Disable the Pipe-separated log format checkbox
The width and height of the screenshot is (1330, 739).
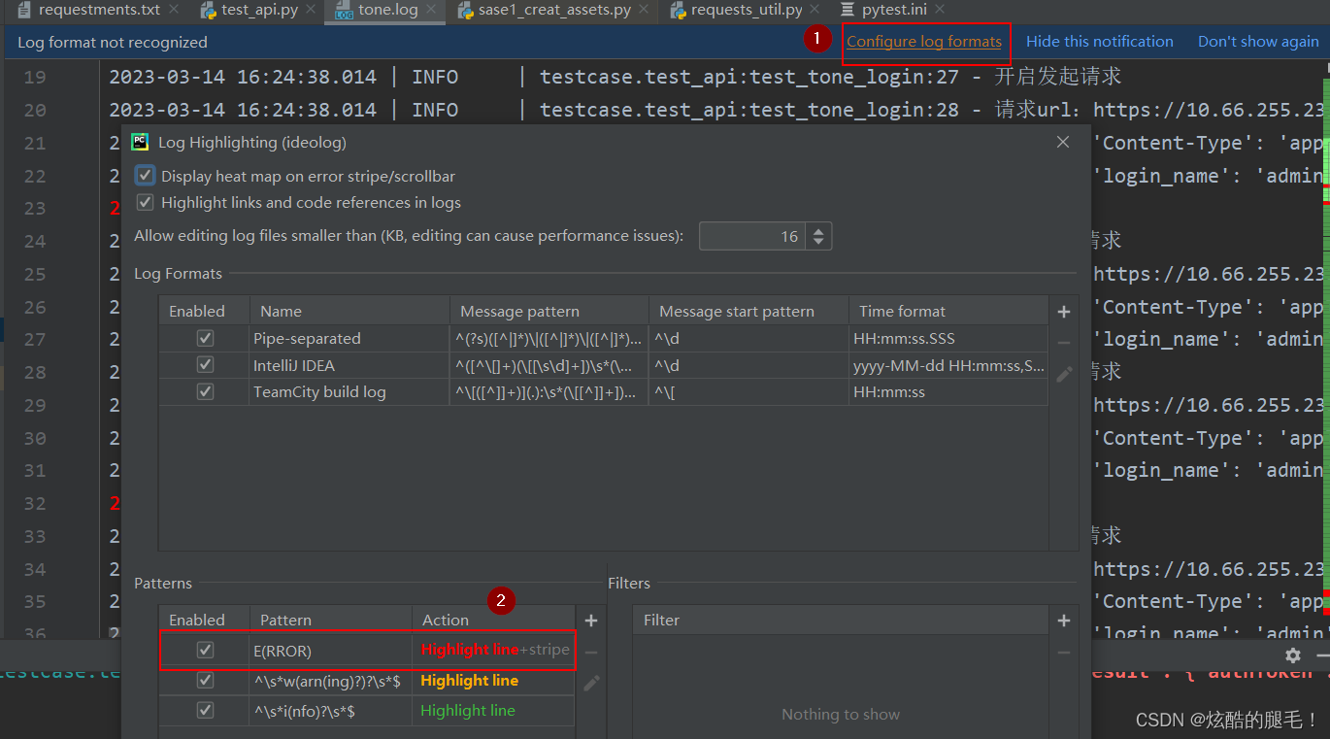coord(205,338)
